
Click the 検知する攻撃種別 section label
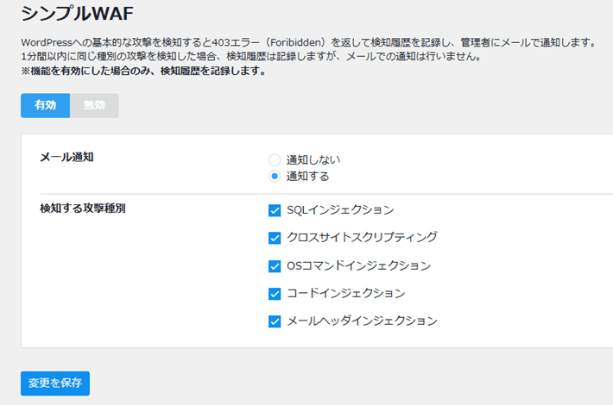click(x=83, y=209)
